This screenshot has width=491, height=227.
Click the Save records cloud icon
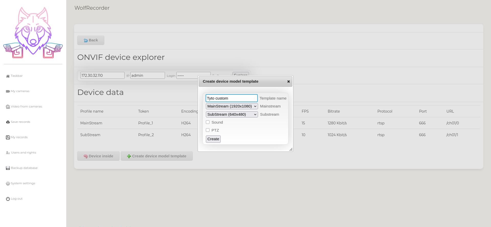pos(8,122)
